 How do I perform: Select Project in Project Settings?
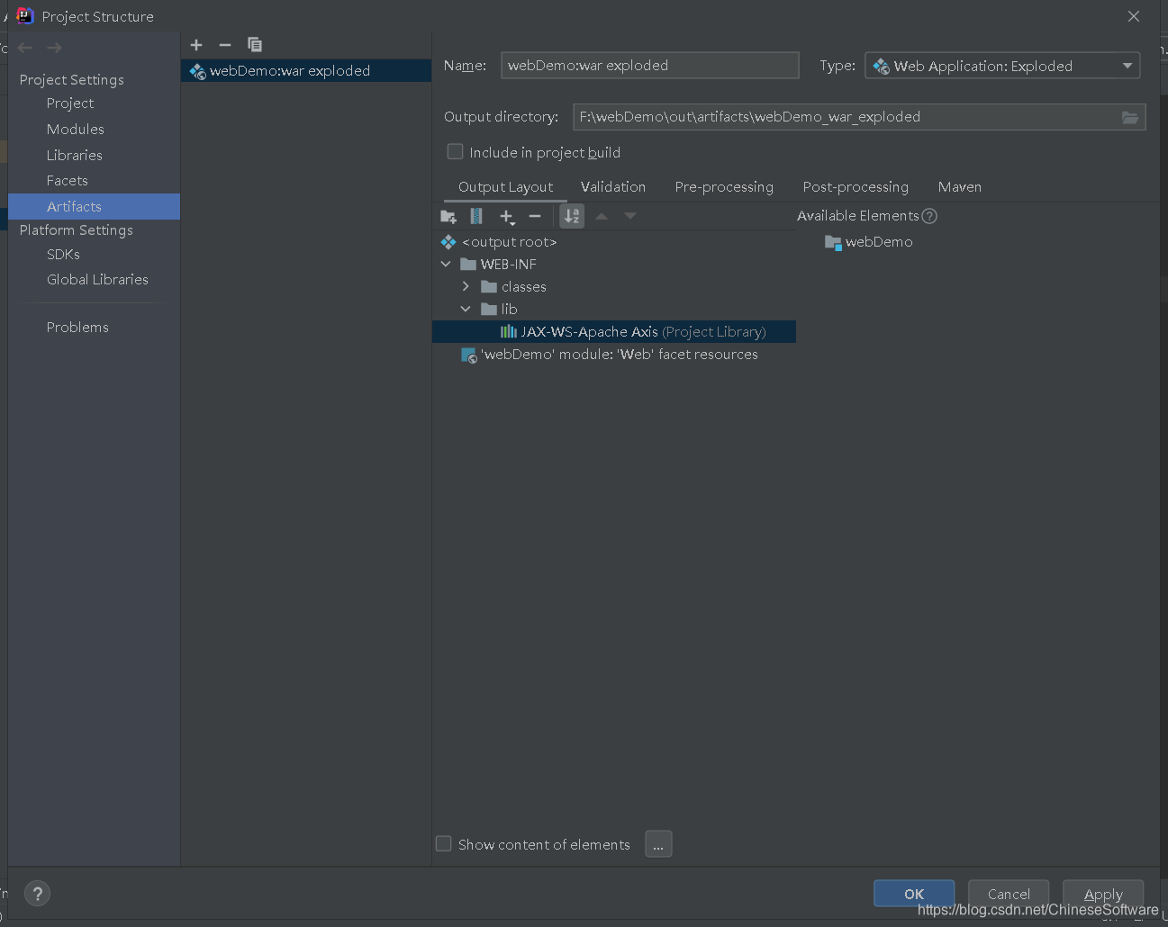coord(70,103)
